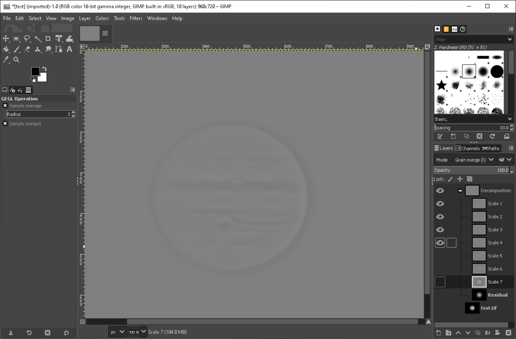Hide the Scale 3 layer
516x339 pixels.
[440, 230]
